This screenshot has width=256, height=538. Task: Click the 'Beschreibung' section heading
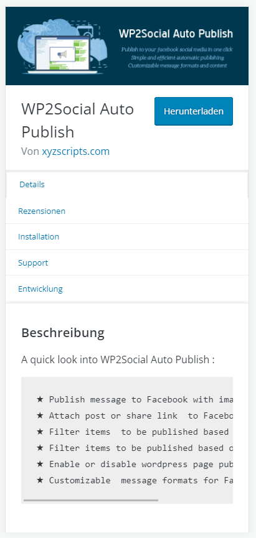pos(63,333)
